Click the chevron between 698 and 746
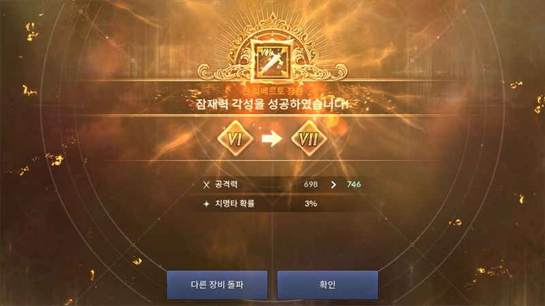 pyautogui.click(x=333, y=184)
